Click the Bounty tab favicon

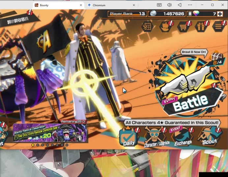pyautogui.click(x=37, y=5)
